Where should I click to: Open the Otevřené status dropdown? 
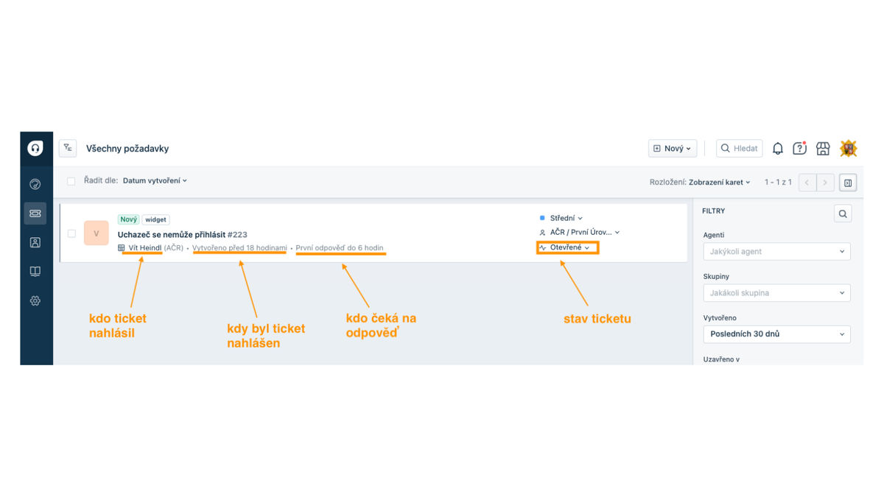568,248
